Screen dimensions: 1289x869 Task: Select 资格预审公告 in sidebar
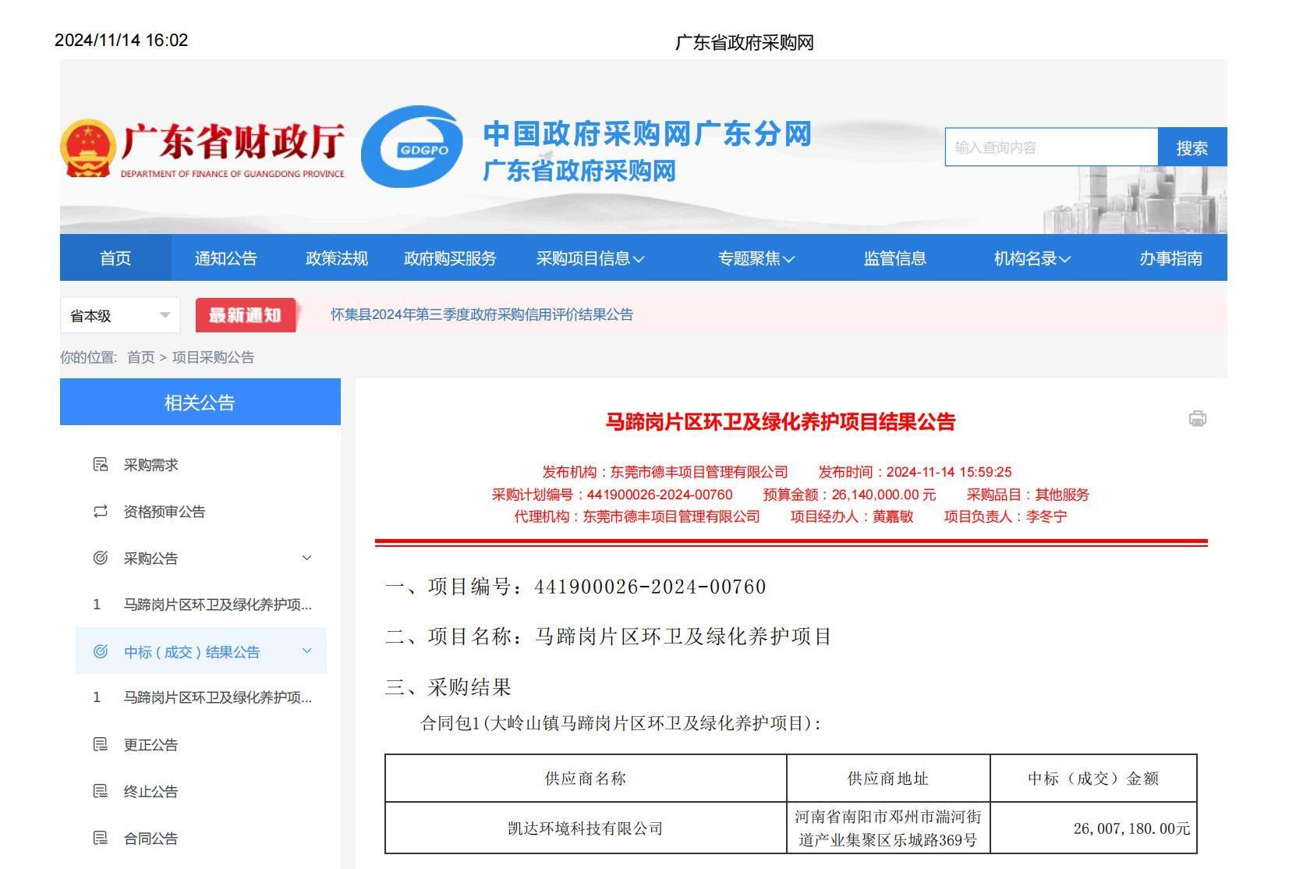pyautogui.click(x=165, y=512)
